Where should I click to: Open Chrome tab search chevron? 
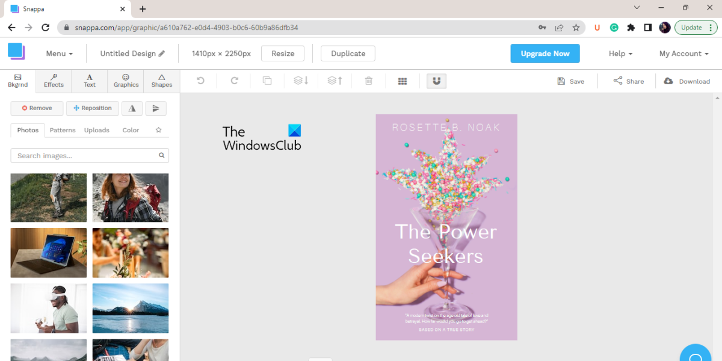click(637, 8)
